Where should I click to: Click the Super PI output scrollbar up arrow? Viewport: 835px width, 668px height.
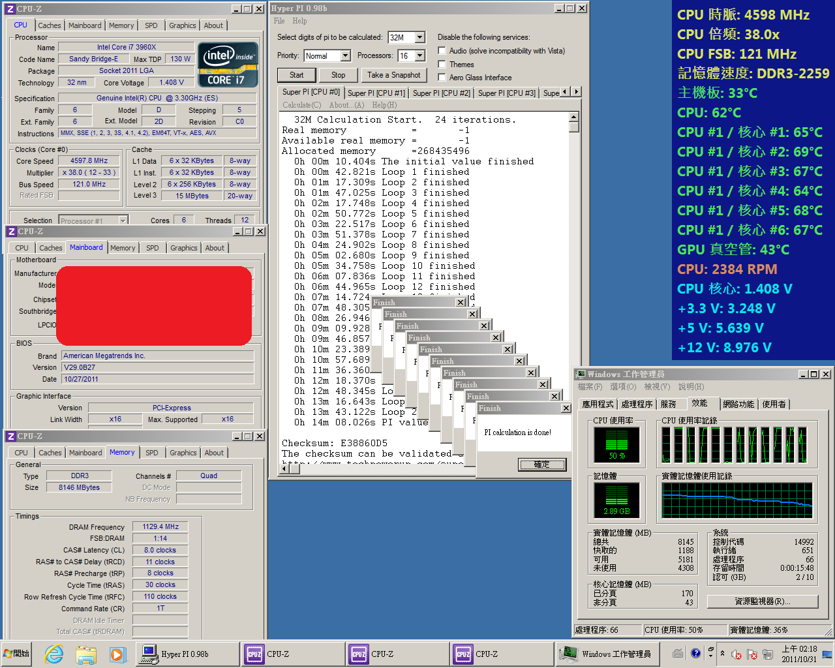pyautogui.click(x=574, y=118)
